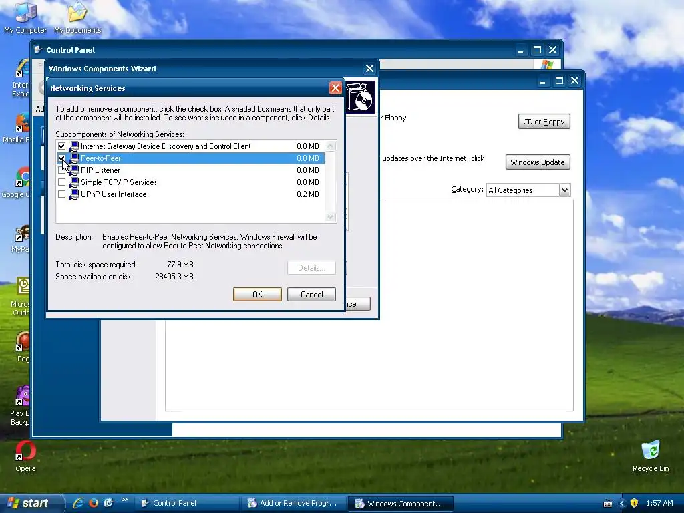684x513 pixels.
Task: Launch Firefox from Quick Launch
Action: point(94,503)
